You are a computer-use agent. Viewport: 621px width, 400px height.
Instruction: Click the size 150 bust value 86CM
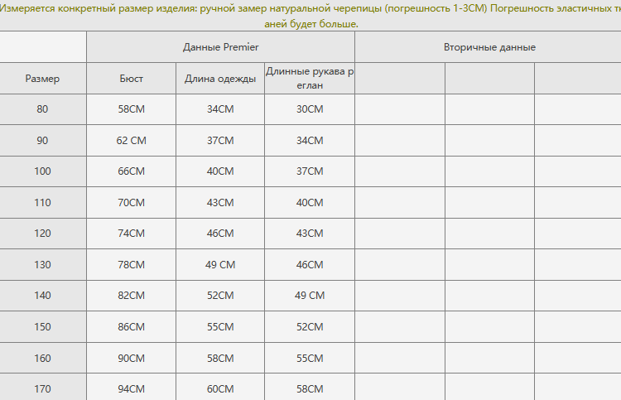[x=131, y=327]
